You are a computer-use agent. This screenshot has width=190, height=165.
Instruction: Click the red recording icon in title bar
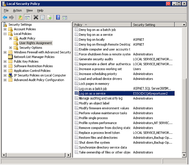(168, 4)
